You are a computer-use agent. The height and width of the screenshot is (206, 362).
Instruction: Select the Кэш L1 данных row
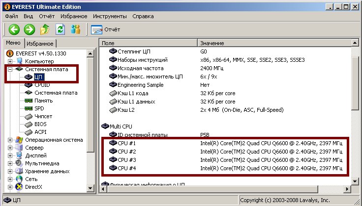[x=226, y=102]
